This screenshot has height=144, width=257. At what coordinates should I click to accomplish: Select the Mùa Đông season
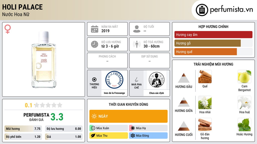click(x=148, y=135)
